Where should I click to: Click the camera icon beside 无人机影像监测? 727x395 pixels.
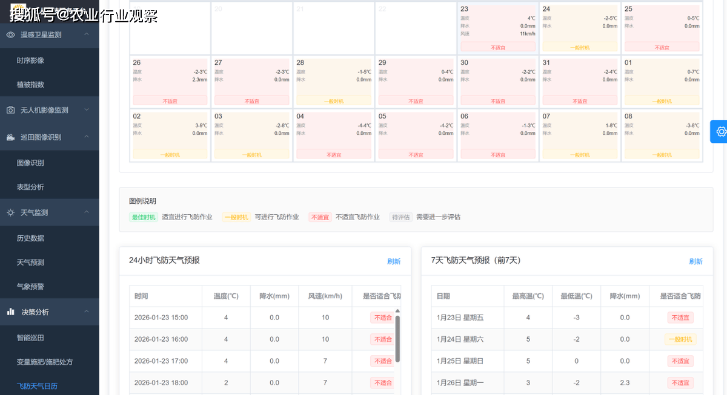tap(11, 110)
